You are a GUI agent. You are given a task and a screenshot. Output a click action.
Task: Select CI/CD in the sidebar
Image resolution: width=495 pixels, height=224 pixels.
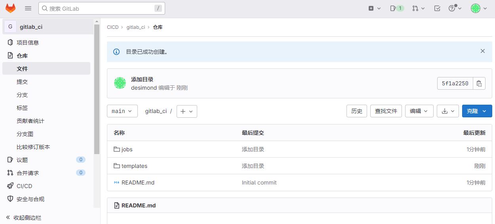click(x=24, y=186)
